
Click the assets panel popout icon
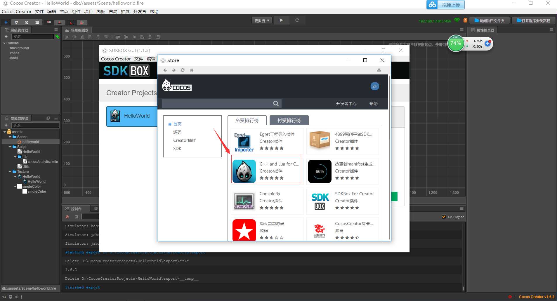point(48,118)
